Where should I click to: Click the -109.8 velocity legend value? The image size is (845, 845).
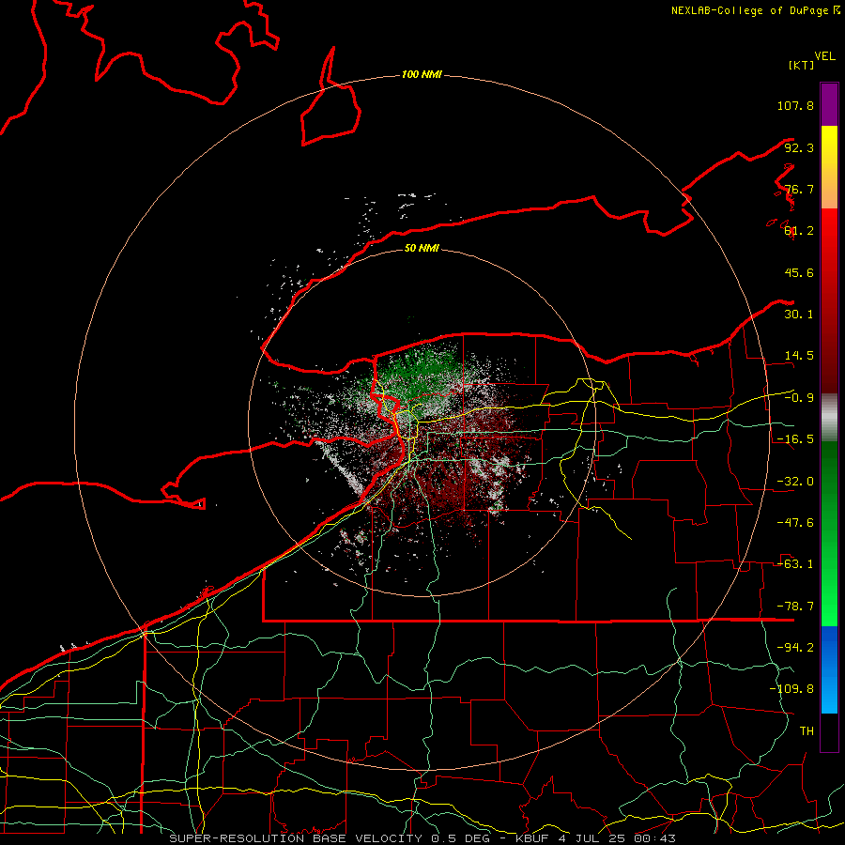(x=791, y=689)
